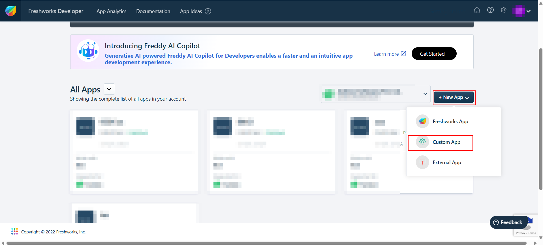The height and width of the screenshot is (245, 543).
Task: Expand the All Apps filter dropdown
Action: [x=109, y=89]
